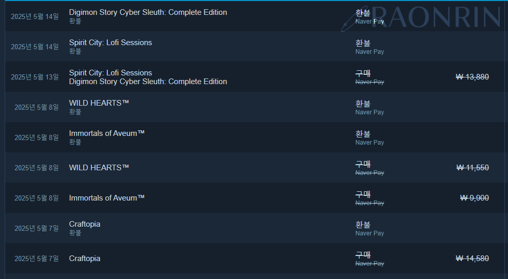Open the Immortals of Aveum refund transaction title
Viewport: 508px width, 279px height.
point(107,133)
